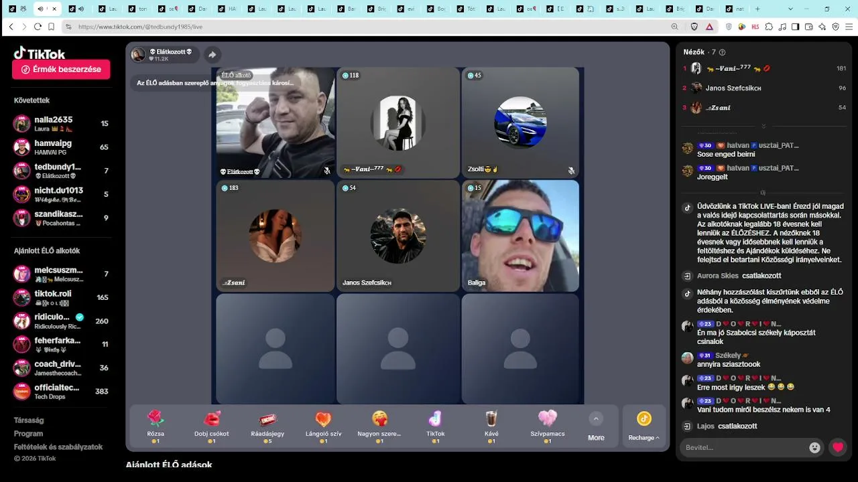This screenshot has height=482, width=858.
Task: Open the TikTok logo home link
Action: [40, 54]
